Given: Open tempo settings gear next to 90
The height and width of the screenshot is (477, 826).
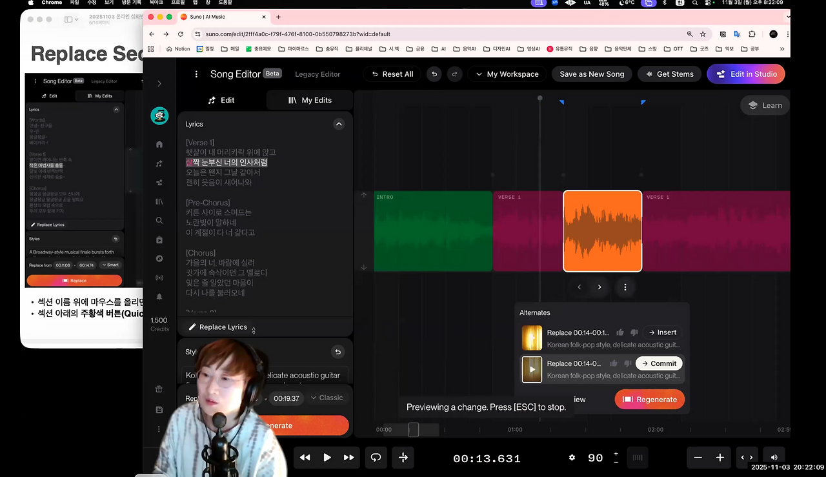Looking at the screenshot, I should point(572,458).
